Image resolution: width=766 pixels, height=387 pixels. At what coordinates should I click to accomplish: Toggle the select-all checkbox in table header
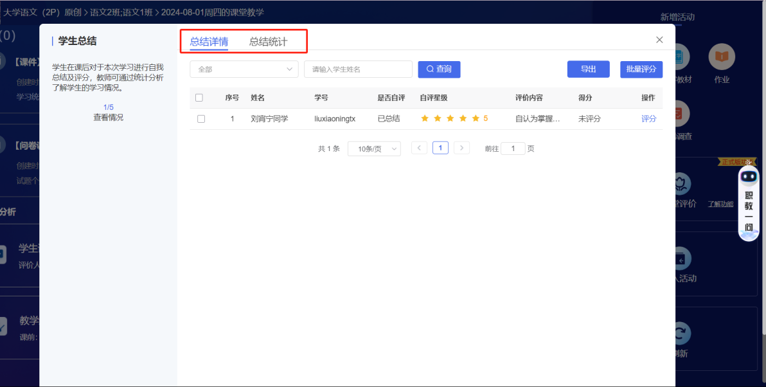[x=199, y=97]
